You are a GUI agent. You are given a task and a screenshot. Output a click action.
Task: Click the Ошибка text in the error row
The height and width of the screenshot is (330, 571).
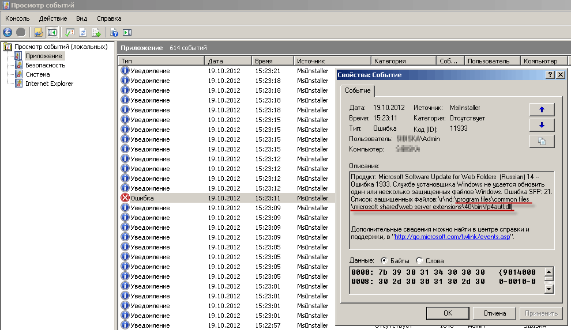coord(142,198)
